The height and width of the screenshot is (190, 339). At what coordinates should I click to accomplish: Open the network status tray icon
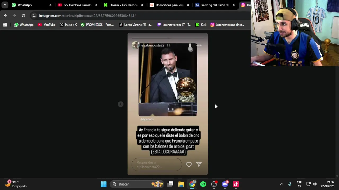coord(309,184)
